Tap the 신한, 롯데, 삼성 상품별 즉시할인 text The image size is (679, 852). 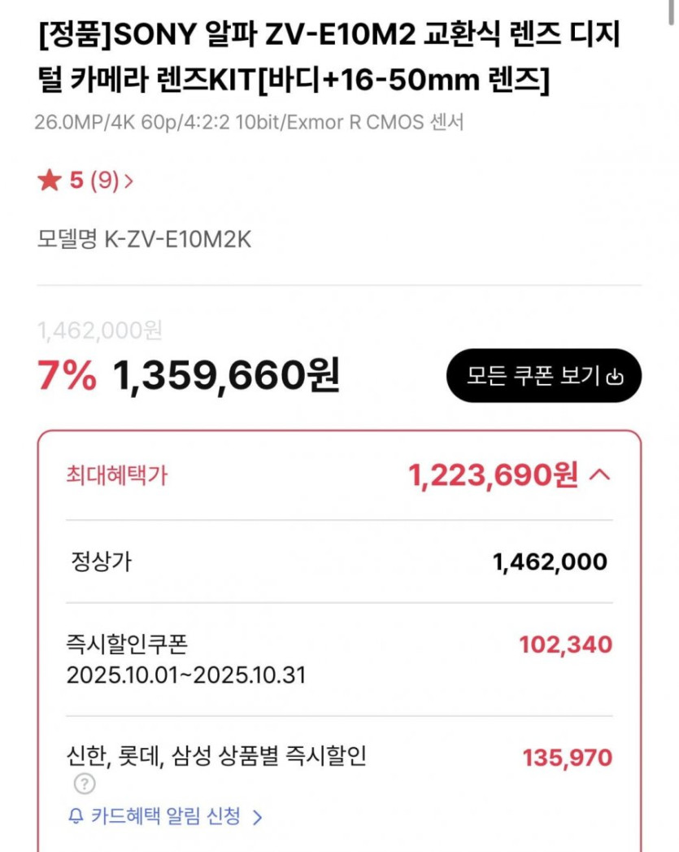coord(215,757)
